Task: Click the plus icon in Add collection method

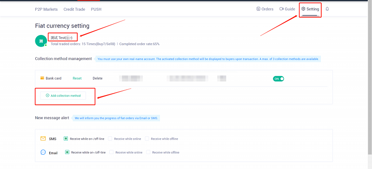Action: click(47, 95)
